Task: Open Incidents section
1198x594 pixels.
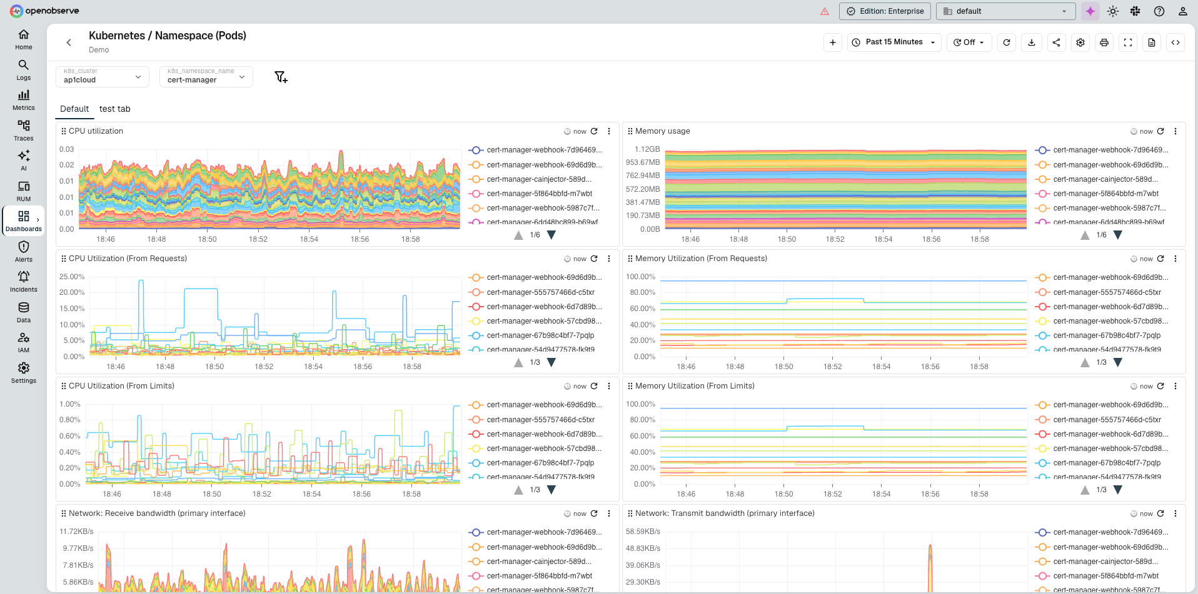Action: click(24, 282)
